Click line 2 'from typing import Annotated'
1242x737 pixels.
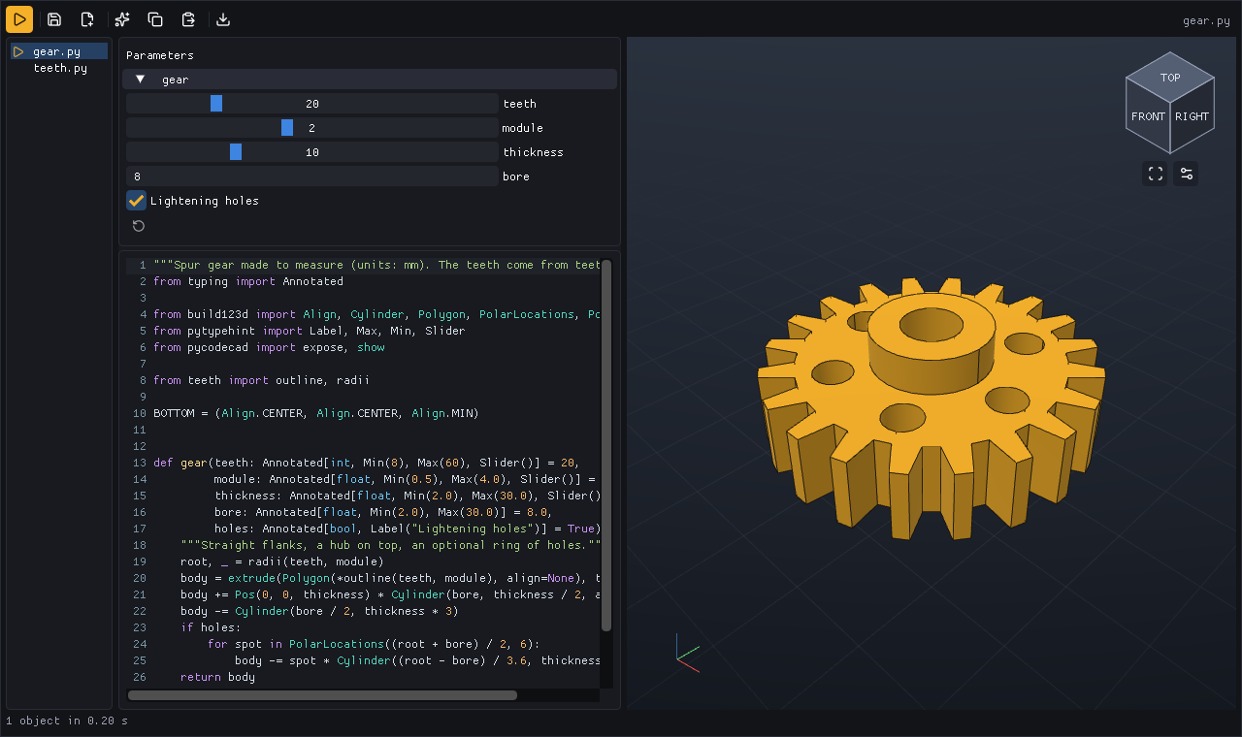[x=248, y=281]
